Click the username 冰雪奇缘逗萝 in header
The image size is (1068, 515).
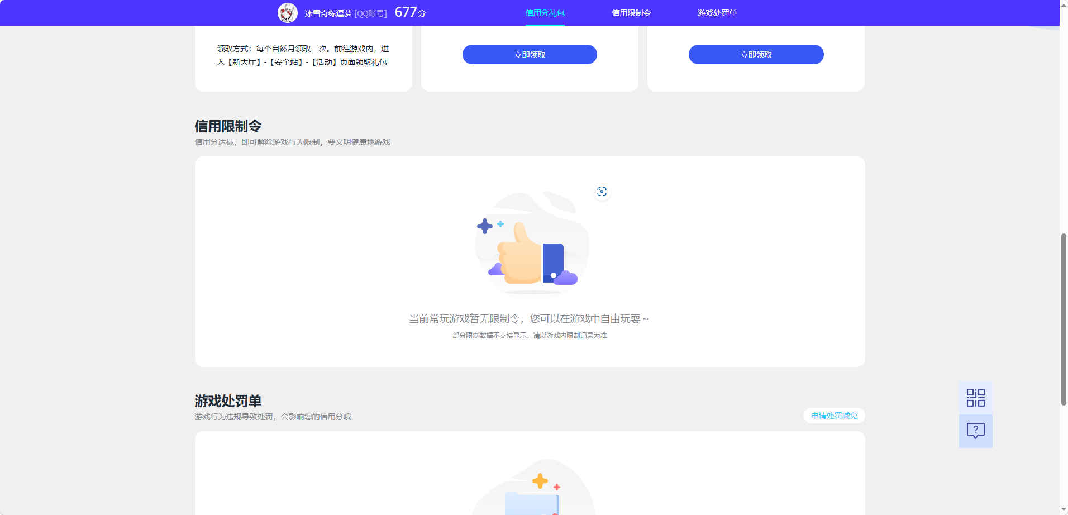328,13
